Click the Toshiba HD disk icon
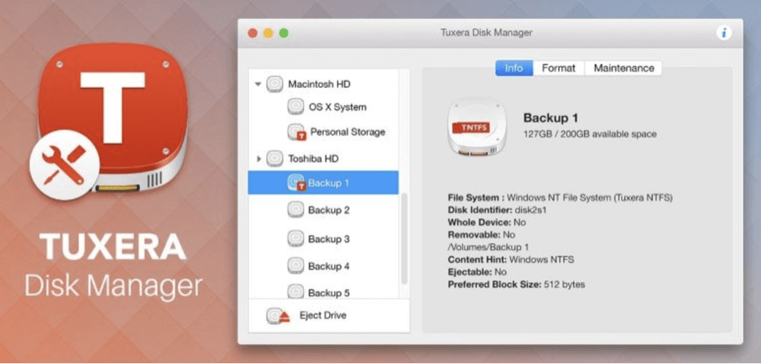Viewport: 761px width, 364px height. pos(275,159)
